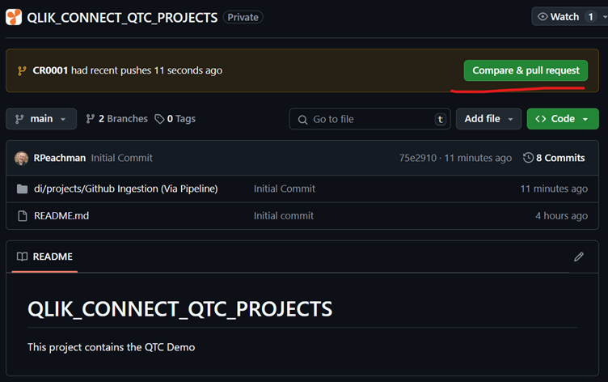Click the Private visibility label
Screen dimensions: 608x382
(x=243, y=17)
